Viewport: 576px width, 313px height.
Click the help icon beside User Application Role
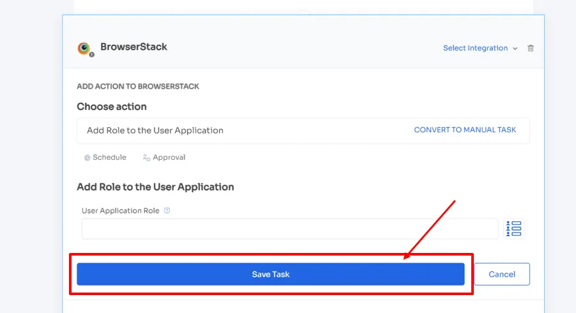point(167,211)
